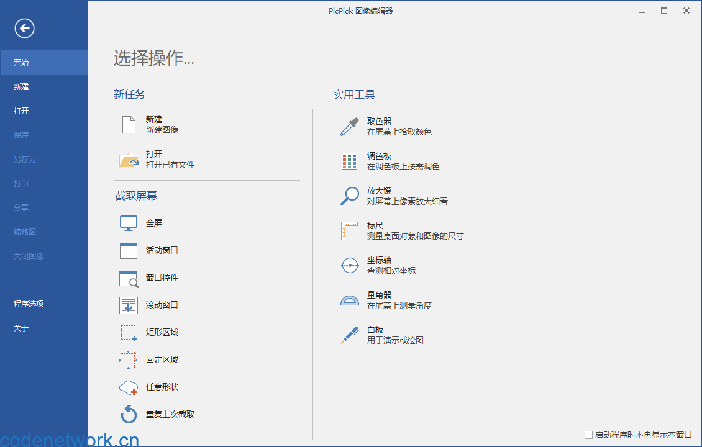Image resolution: width=702 pixels, height=447 pixels.
Task: Click 在屏幕上拾取颜色 text
Action: [x=399, y=132]
